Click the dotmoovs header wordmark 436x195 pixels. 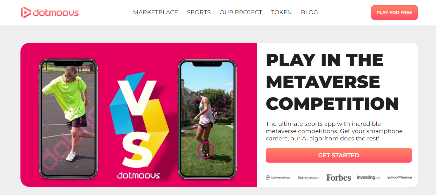click(x=56, y=13)
